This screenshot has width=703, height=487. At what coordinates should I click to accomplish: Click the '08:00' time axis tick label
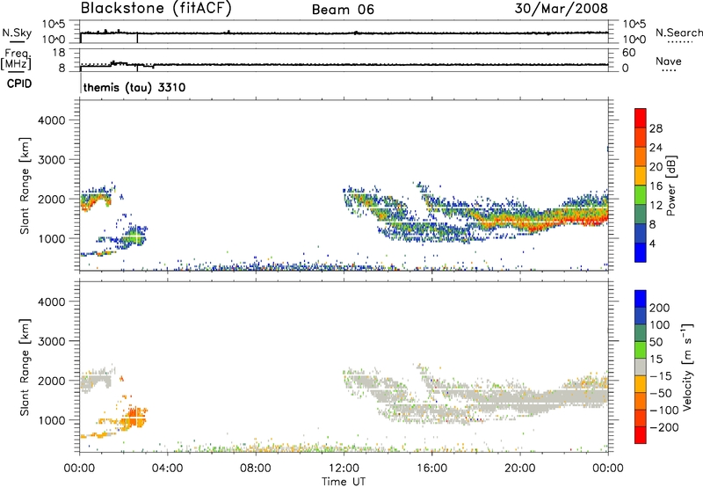point(256,469)
